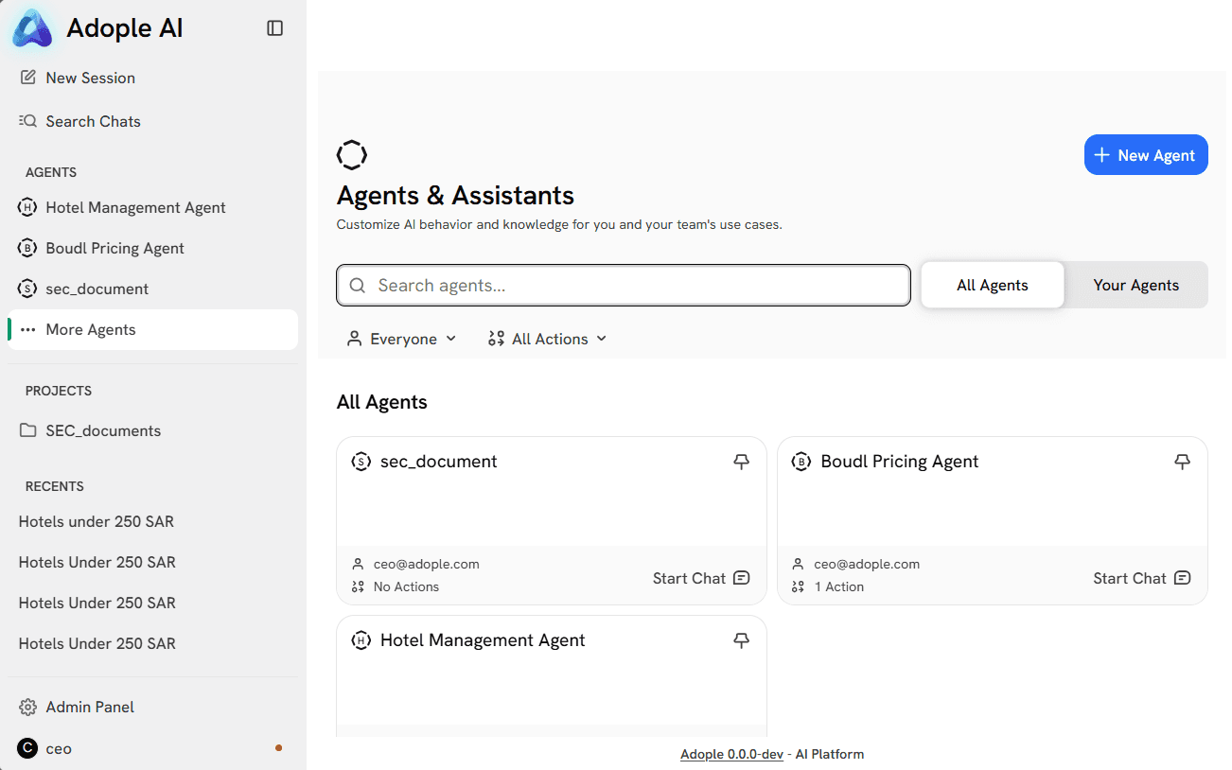Collapse the sidebar with the panel icon
This screenshot has height=770, width=1232.
[x=275, y=28]
